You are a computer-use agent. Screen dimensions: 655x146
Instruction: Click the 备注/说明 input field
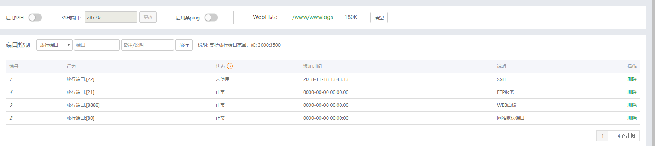tap(148, 45)
